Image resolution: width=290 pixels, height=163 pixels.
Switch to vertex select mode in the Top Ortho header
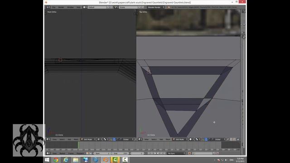[228, 139]
